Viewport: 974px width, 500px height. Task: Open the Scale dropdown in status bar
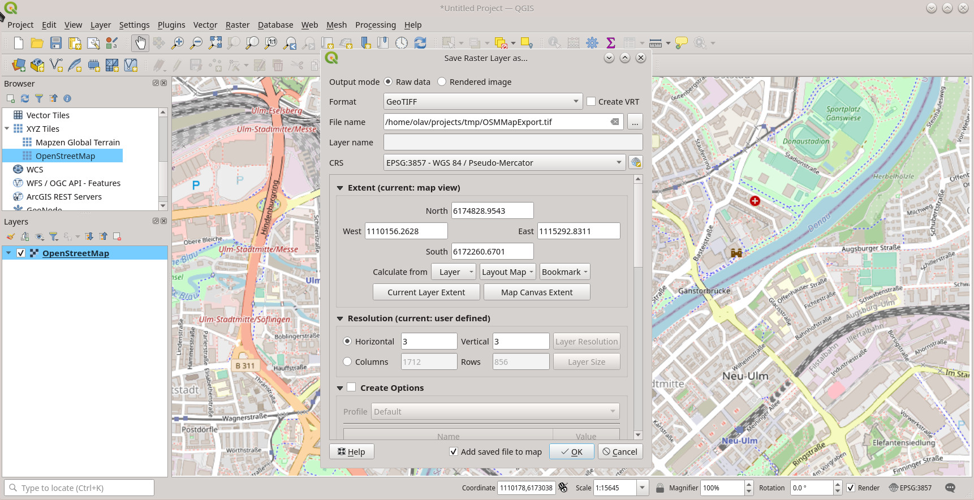coord(642,488)
